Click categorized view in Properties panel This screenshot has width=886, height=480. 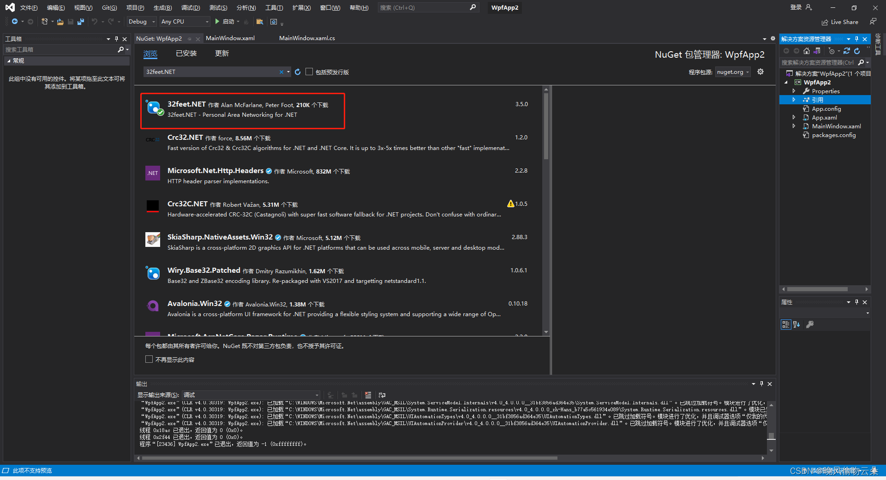click(785, 324)
